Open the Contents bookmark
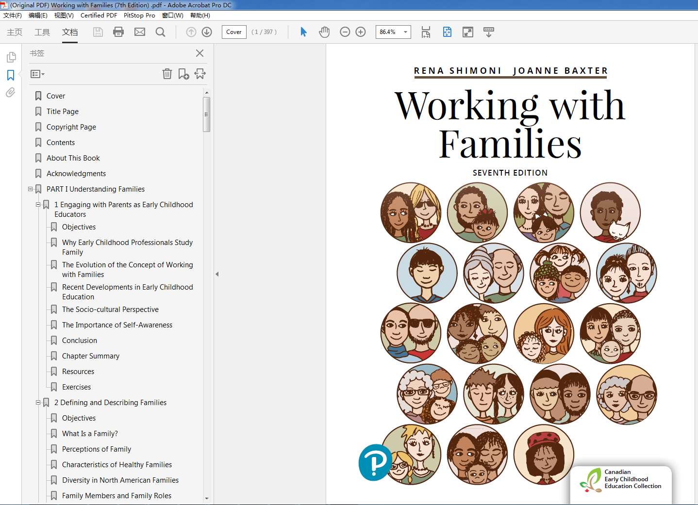The width and height of the screenshot is (698, 505). [x=61, y=143]
